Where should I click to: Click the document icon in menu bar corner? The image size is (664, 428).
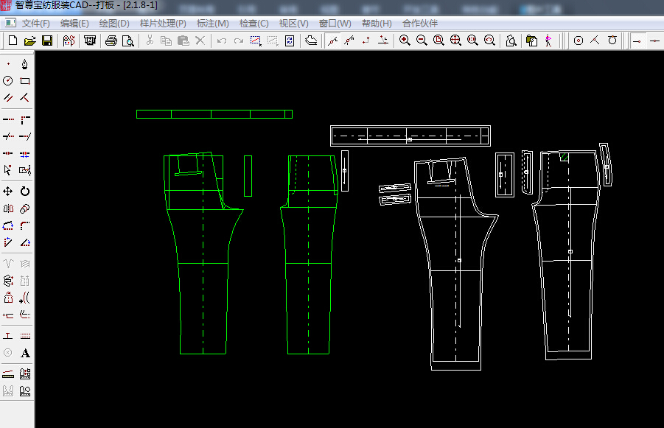click(10, 24)
